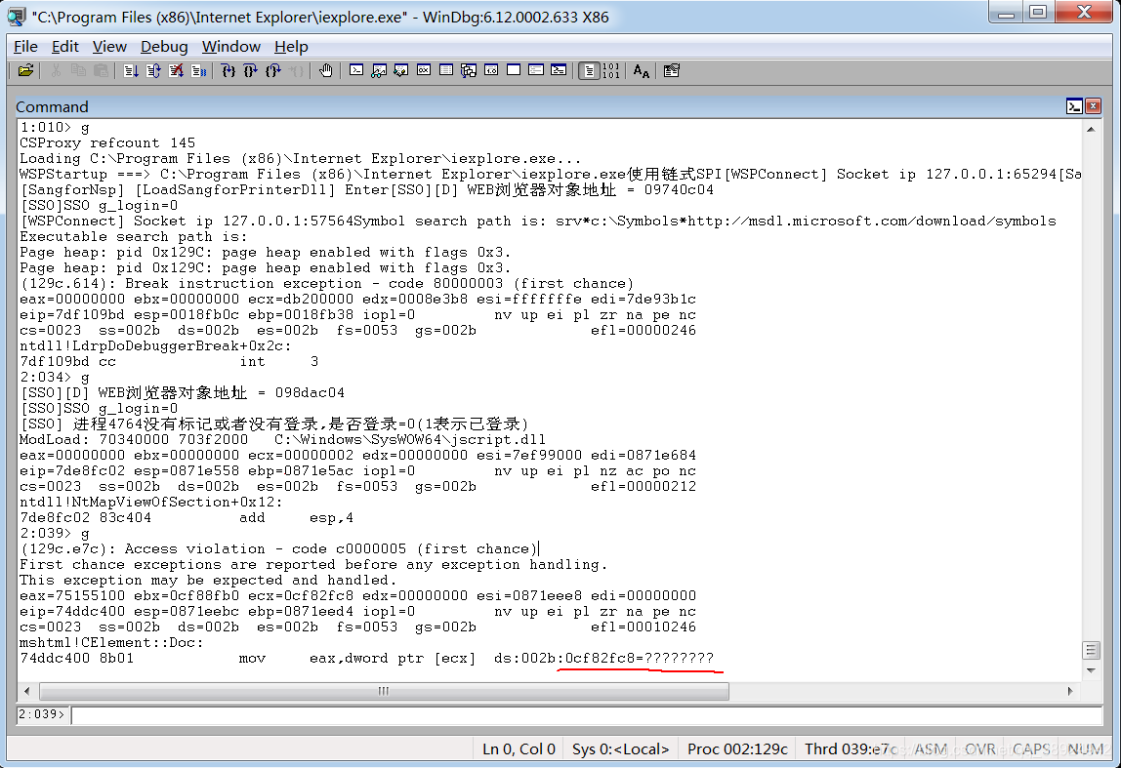This screenshot has height=768, width=1121.
Task: Click 'Break instruction exception' line
Action: pos(327,284)
